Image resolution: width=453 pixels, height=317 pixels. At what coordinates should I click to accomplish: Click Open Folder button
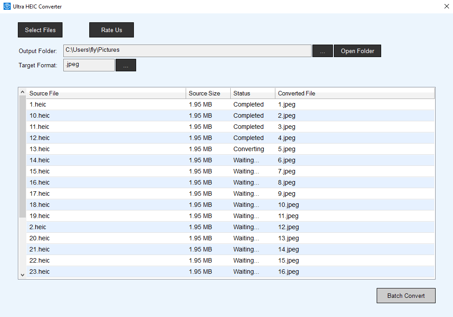357,51
